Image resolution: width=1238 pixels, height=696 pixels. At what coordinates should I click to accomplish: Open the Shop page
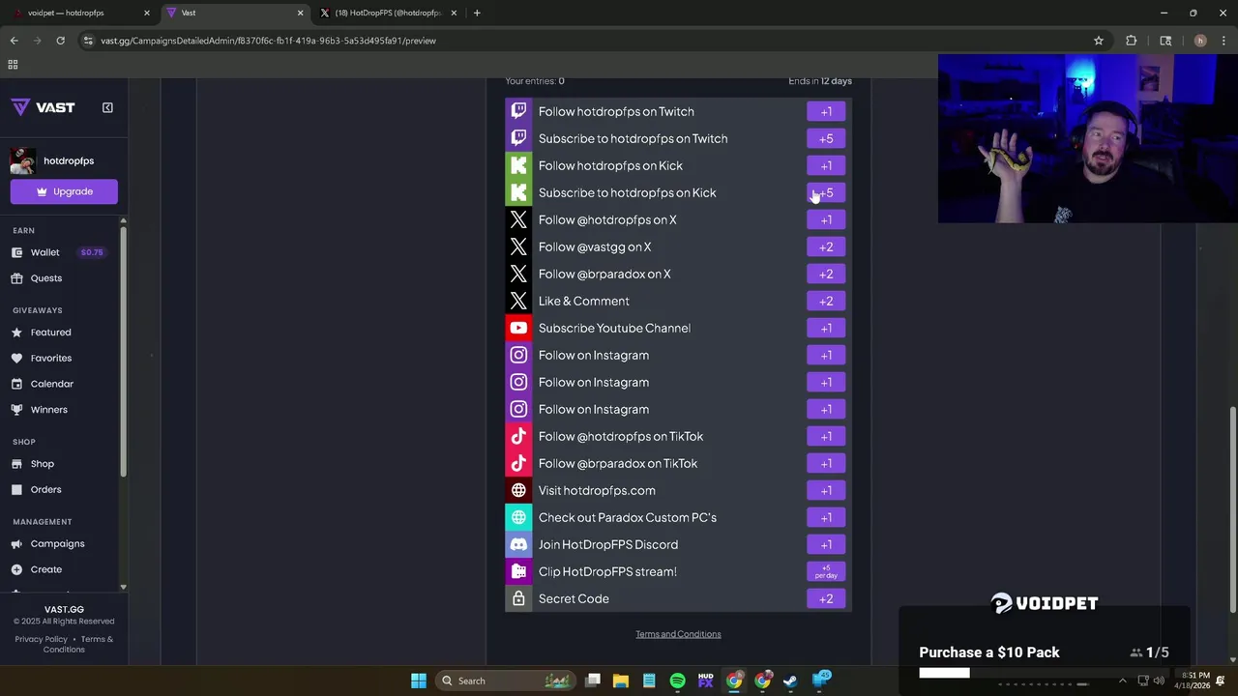(x=42, y=464)
